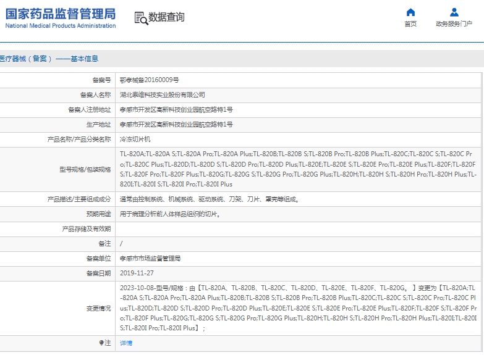Click National Medical Products Administration subtitle
Viewport: 484px width, 355px height.
tap(61, 25)
